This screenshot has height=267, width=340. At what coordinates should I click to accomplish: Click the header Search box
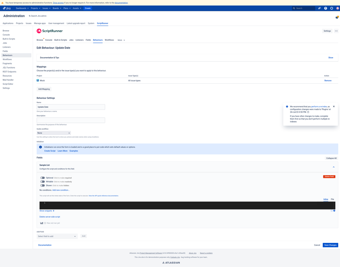pos(303,8)
